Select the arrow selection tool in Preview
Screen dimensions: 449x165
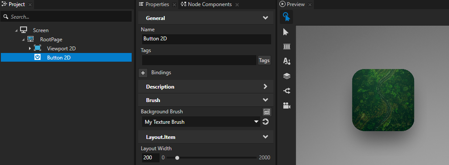click(286, 32)
